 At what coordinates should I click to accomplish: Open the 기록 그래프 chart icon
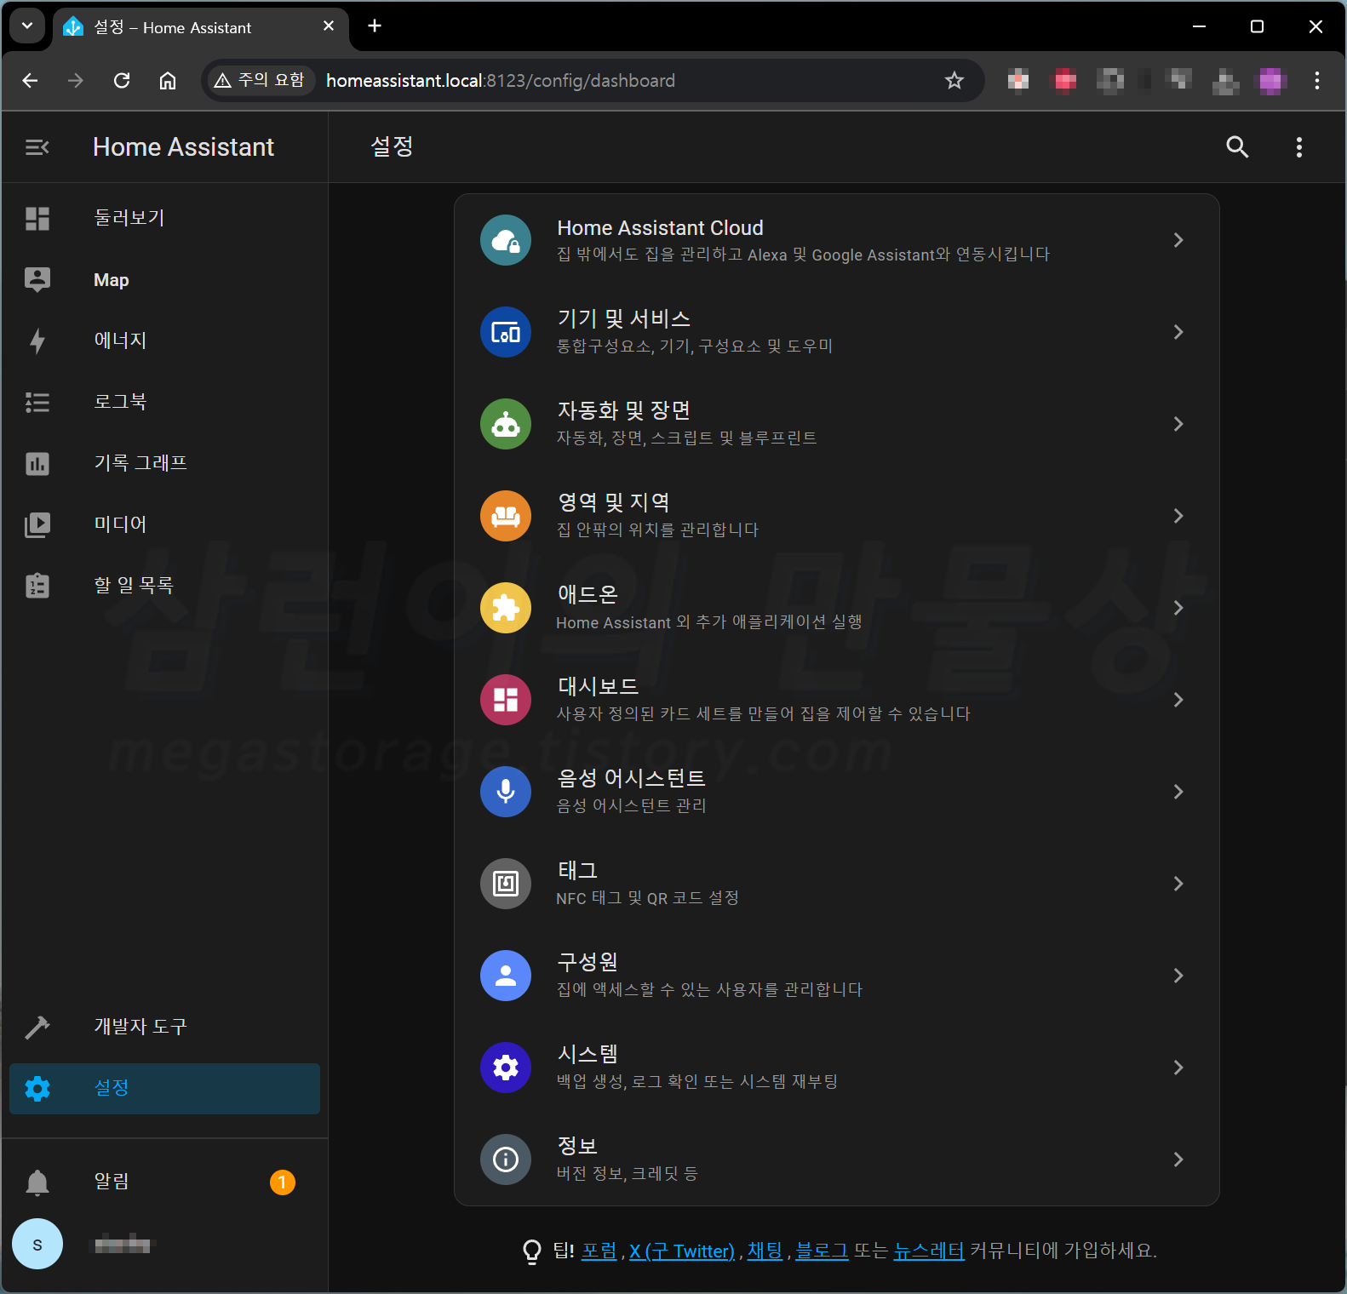(x=37, y=464)
